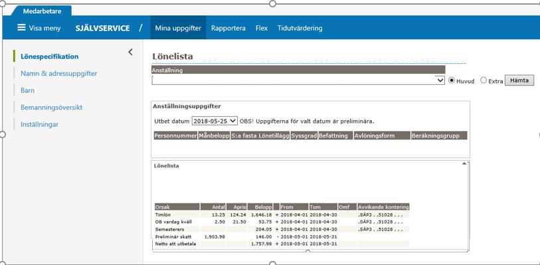This screenshot has height=265, width=540.
Task: Click the Tom column header
Action: [x=323, y=207]
